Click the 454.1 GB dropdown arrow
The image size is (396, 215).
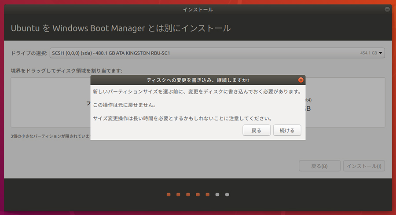(x=380, y=53)
